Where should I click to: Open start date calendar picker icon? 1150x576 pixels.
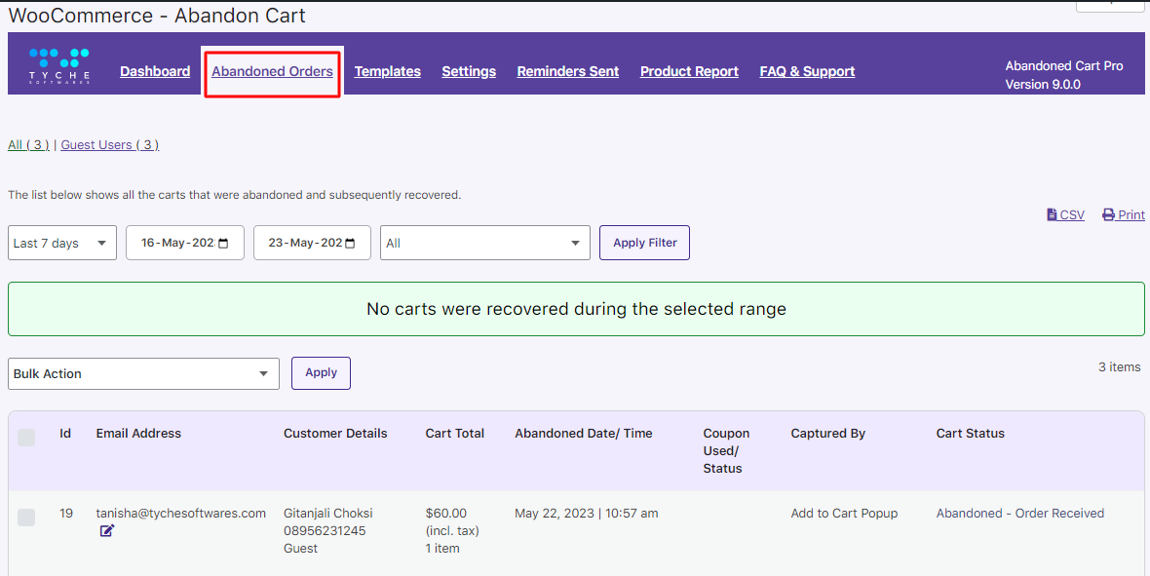click(x=224, y=244)
